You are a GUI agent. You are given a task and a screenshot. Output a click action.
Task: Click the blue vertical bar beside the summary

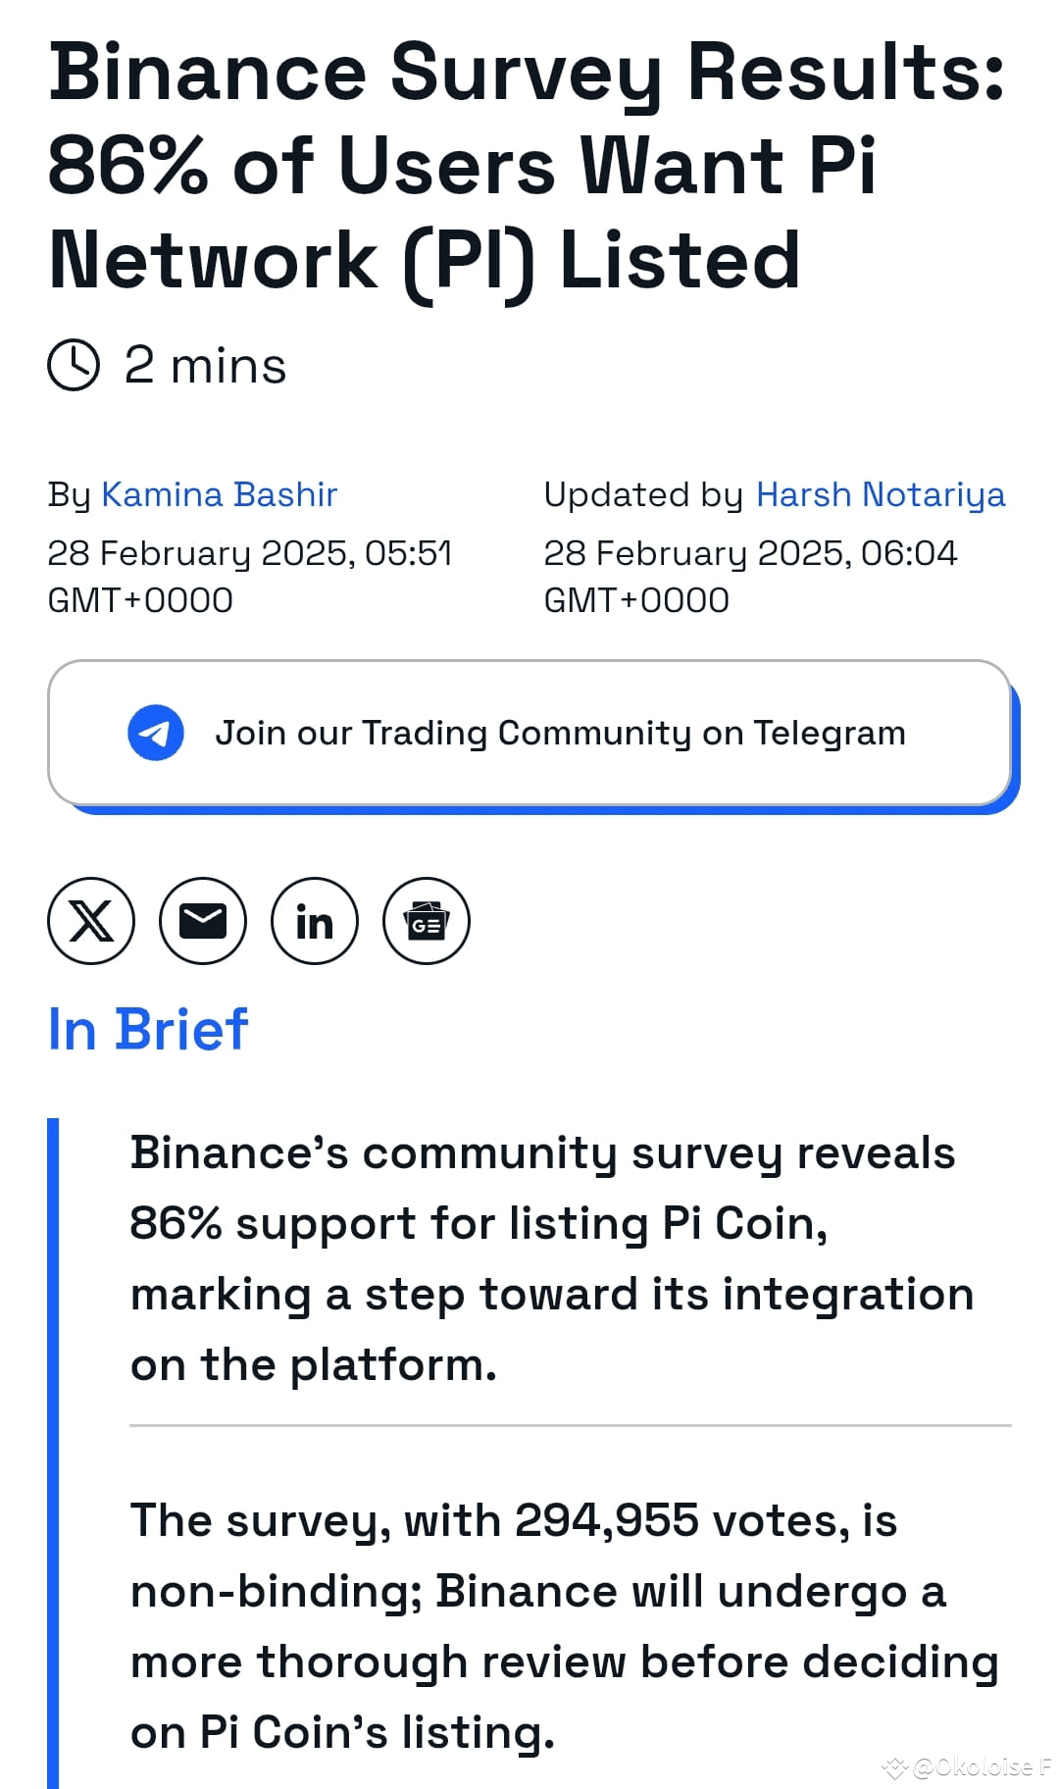53,1452
